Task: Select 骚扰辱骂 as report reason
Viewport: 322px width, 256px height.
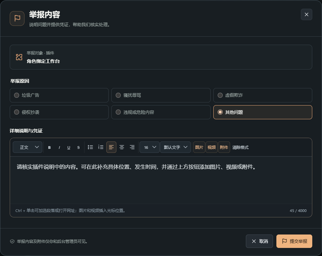Action: pos(161,95)
